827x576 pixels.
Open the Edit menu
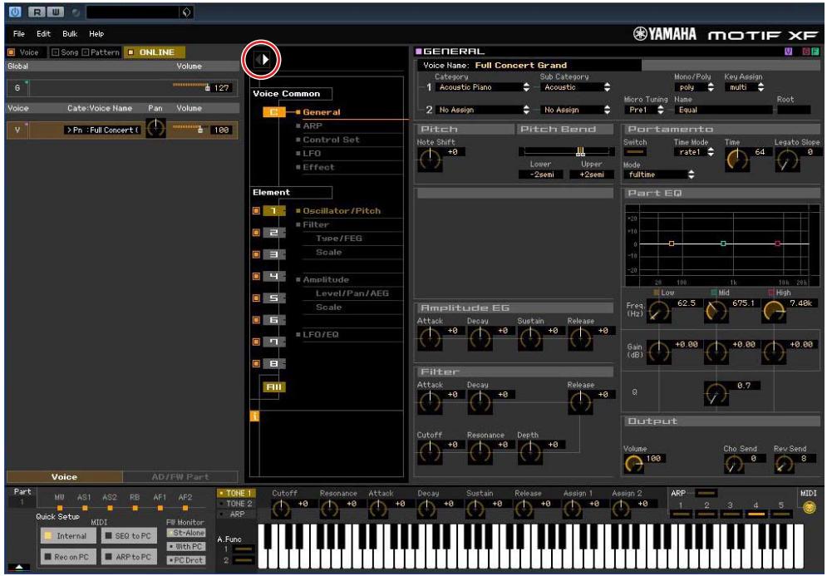(43, 34)
